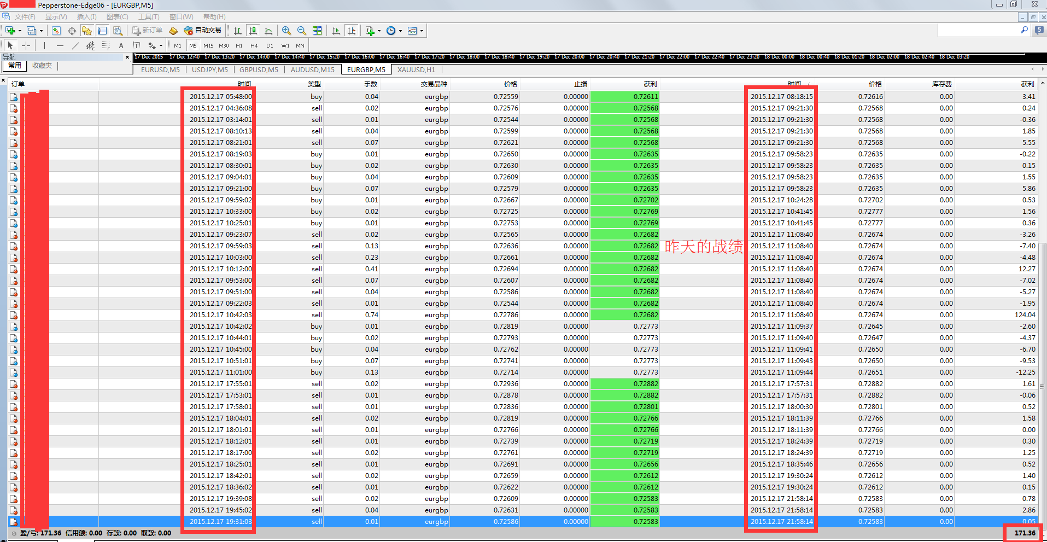
Task: Expand the new chart dropdown arrow
Action: 20,31
